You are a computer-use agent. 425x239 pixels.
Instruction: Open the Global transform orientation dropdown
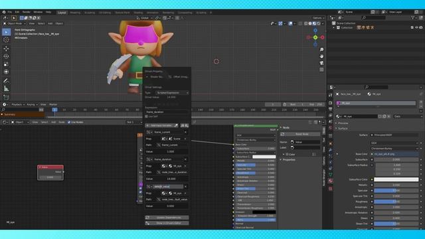pyautogui.click(x=145, y=18)
